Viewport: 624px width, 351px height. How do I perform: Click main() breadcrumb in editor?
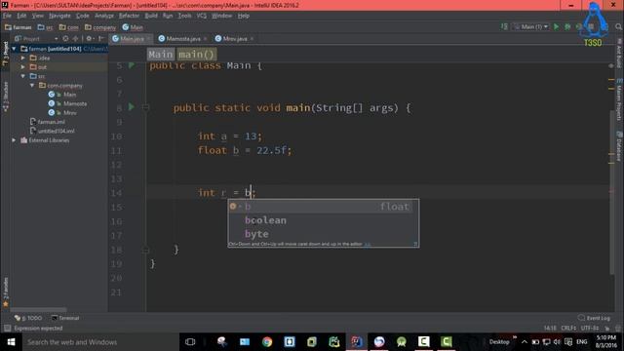click(x=196, y=55)
